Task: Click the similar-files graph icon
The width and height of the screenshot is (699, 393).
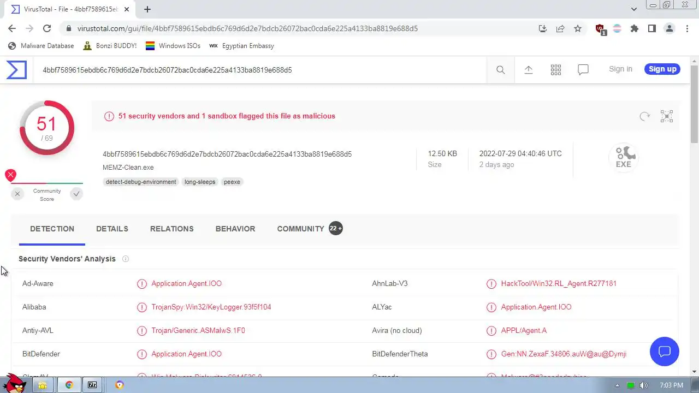Action: click(667, 116)
